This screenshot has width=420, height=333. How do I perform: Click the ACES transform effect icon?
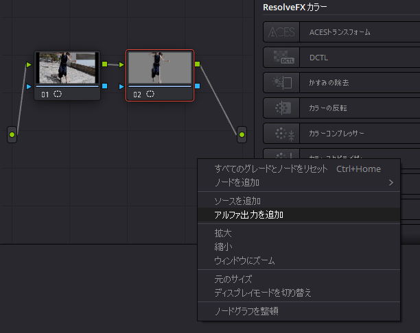(x=281, y=32)
